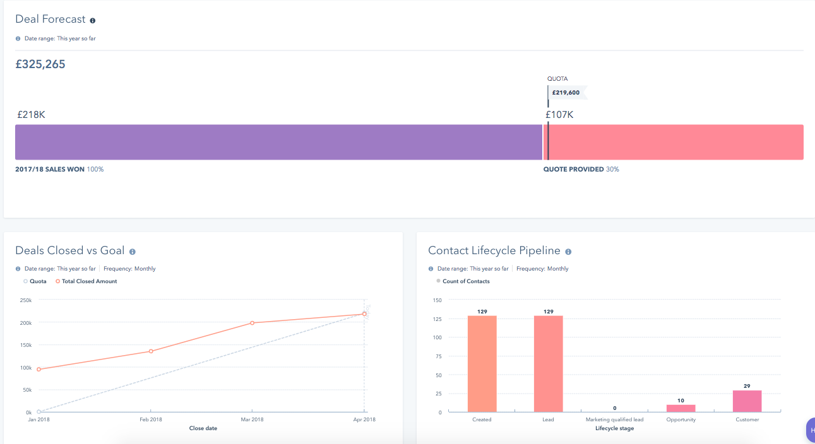Click the Close date axis title

coord(203,428)
